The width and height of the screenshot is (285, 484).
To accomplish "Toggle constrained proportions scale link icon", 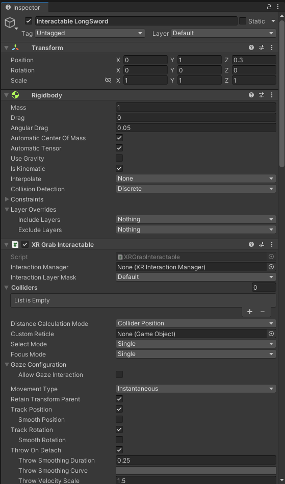I will coord(108,80).
